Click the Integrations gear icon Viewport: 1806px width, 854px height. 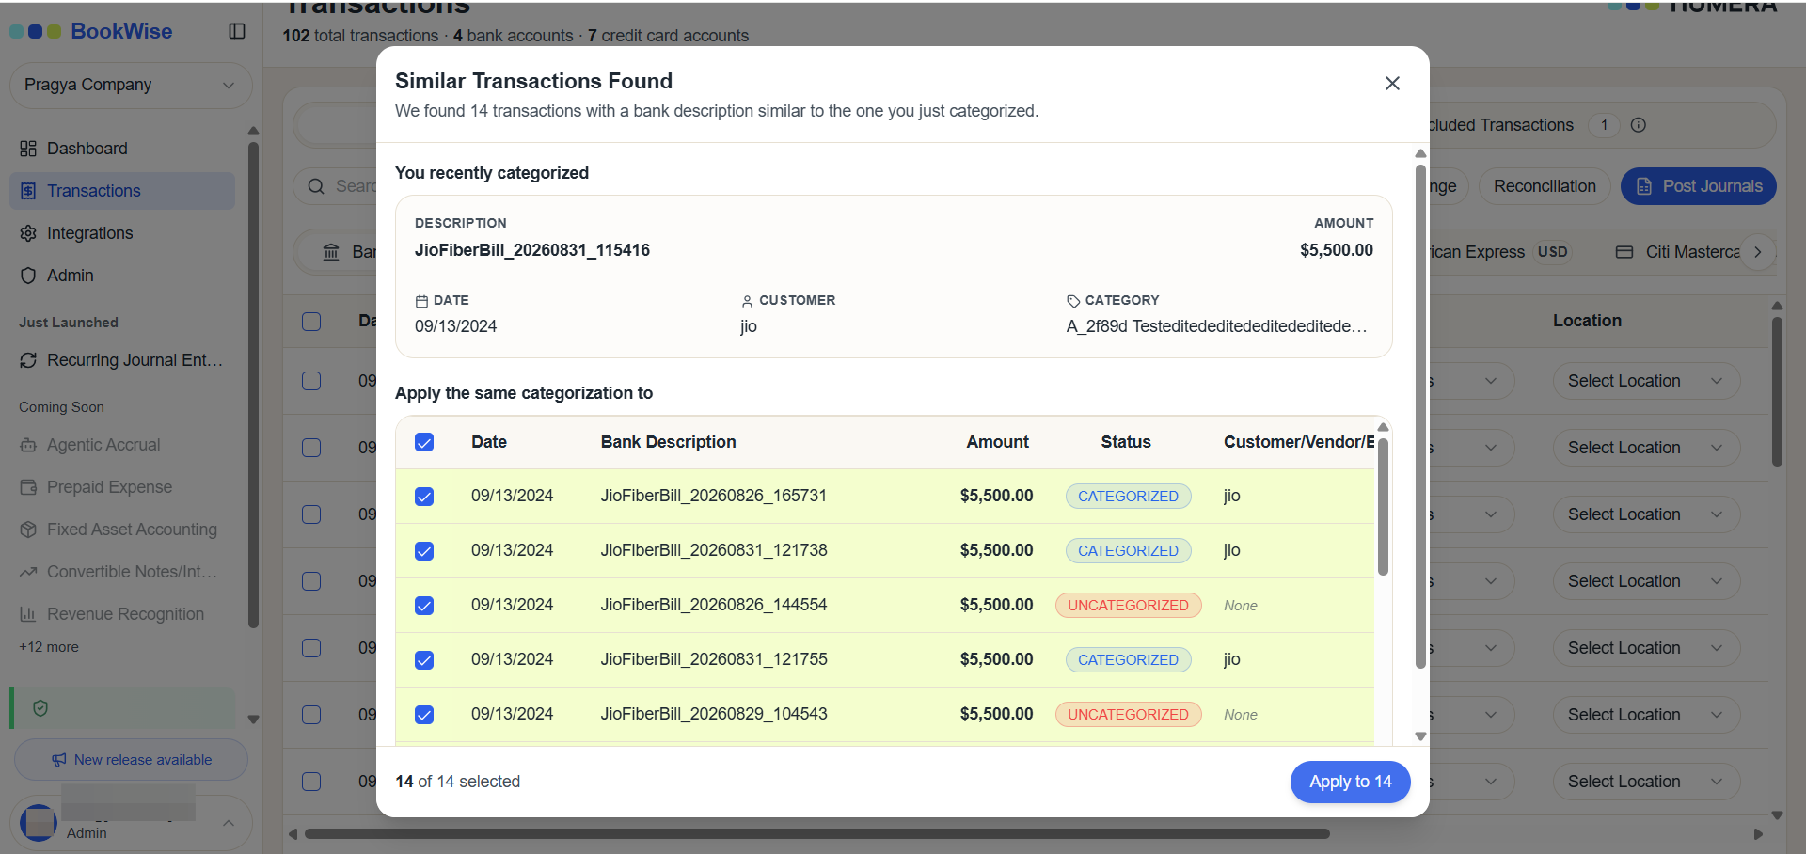pos(28,233)
